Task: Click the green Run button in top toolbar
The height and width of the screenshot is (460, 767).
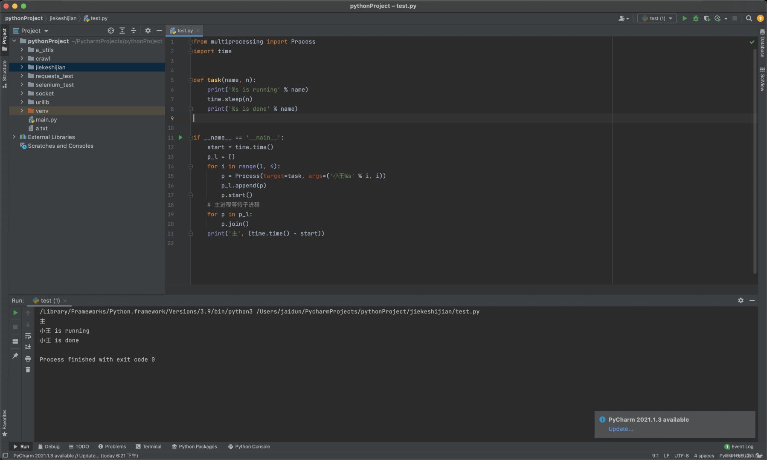Action: point(684,18)
